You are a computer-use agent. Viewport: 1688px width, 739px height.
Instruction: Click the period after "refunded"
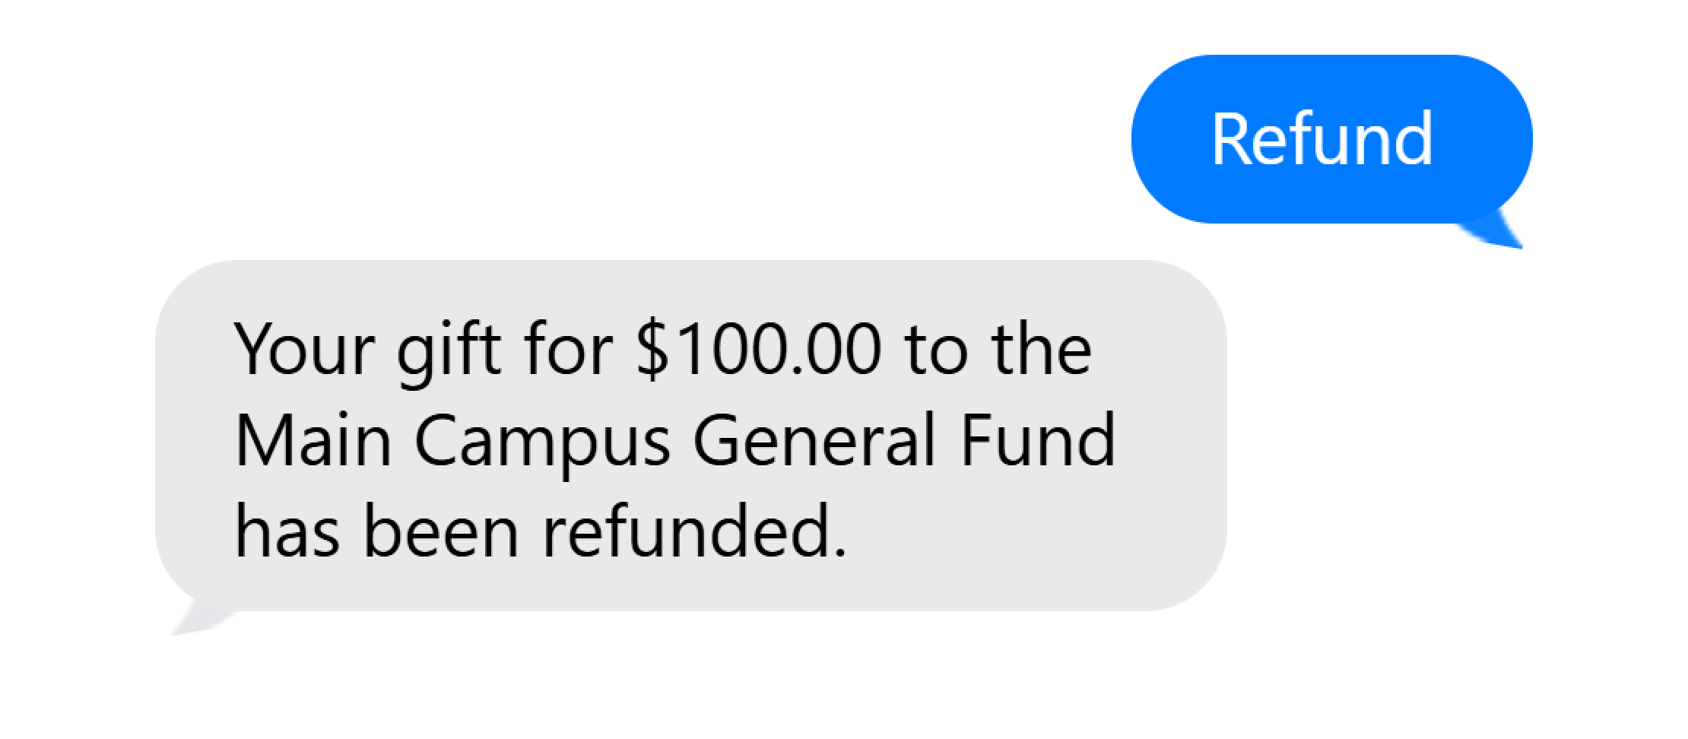coord(839,551)
